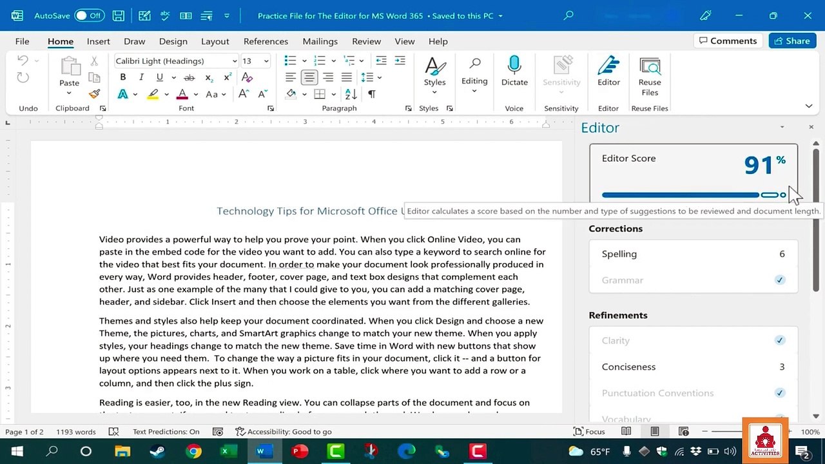The width and height of the screenshot is (825, 464).
Task: Click the Comments button
Action: tap(728, 41)
